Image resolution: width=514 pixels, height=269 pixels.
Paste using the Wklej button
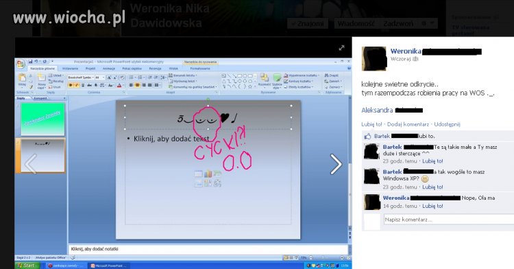[x=22, y=81]
